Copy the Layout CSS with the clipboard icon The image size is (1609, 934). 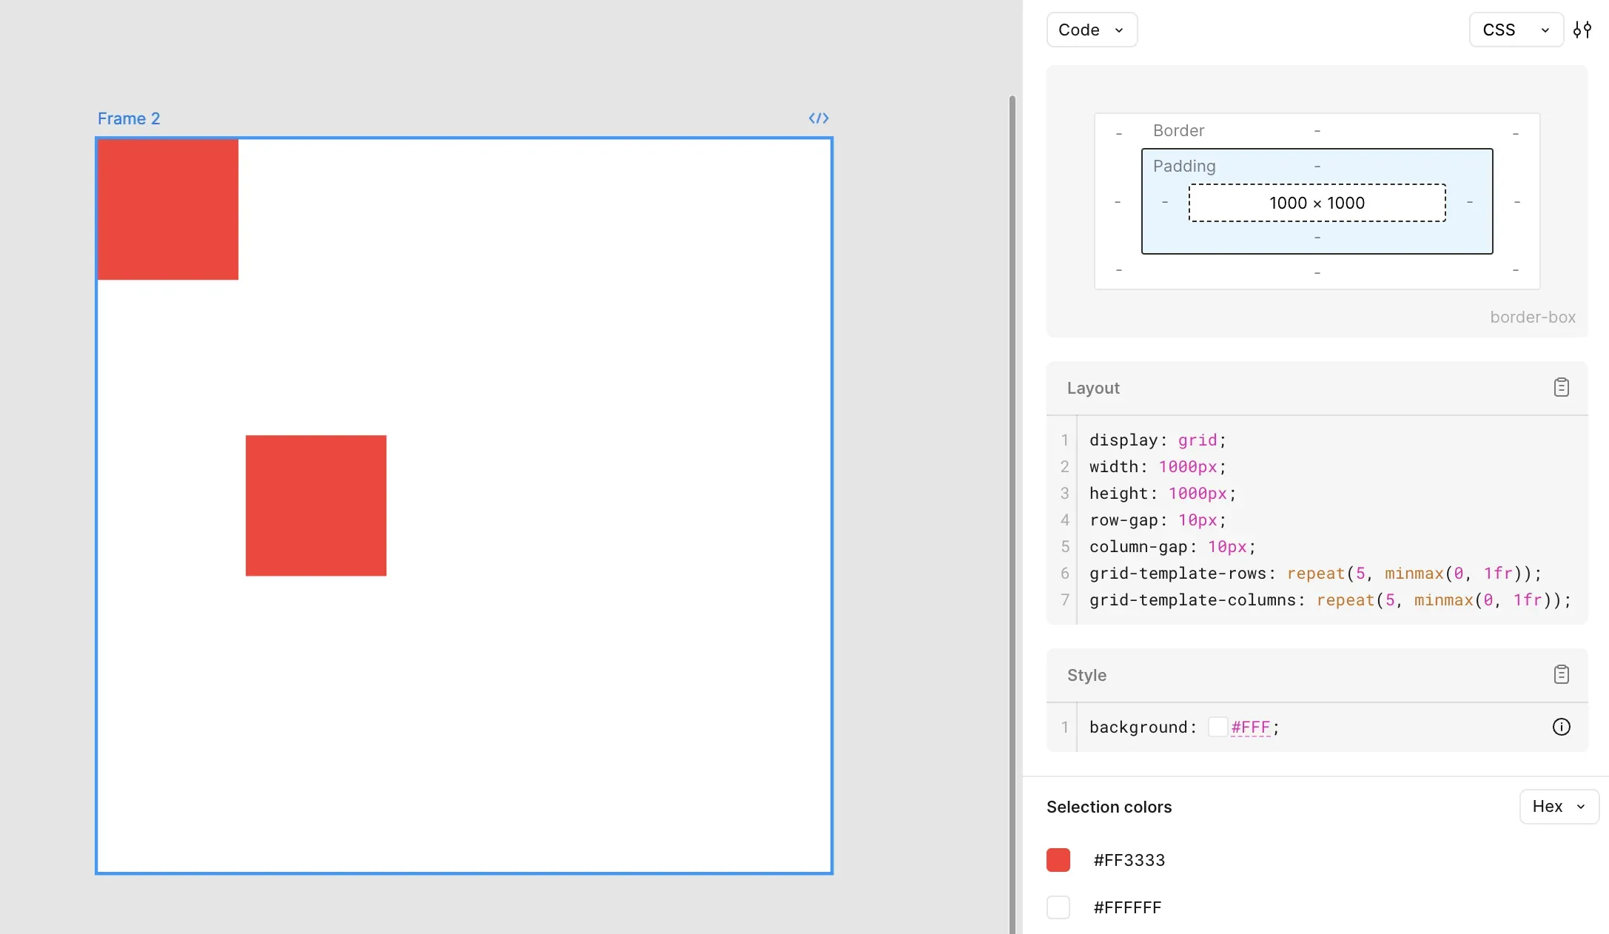[x=1562, y=387]
